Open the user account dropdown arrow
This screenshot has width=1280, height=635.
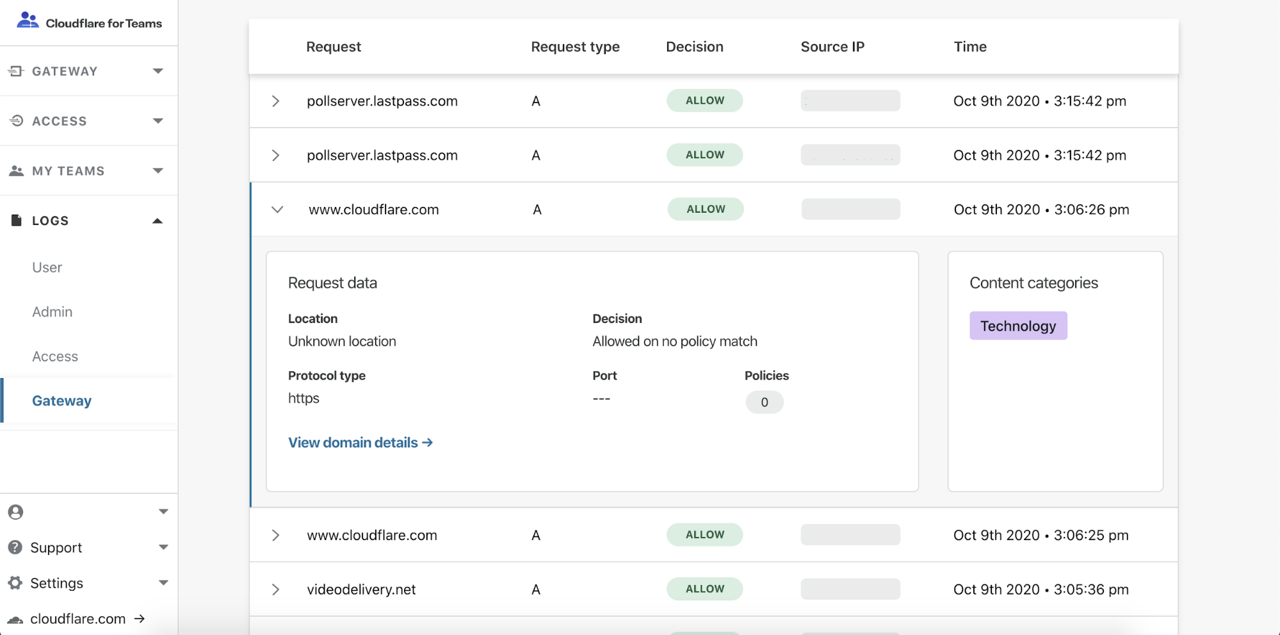click(163, 511)
